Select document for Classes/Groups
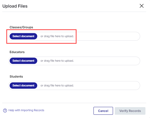The image size is (150, 118). [23, 36]
